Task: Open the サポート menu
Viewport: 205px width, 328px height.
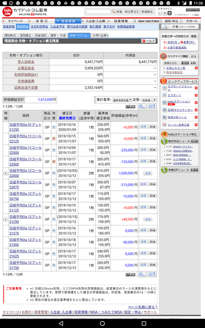Action: (x=191, y=21)
